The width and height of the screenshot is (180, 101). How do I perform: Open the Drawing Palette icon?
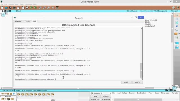53,8
